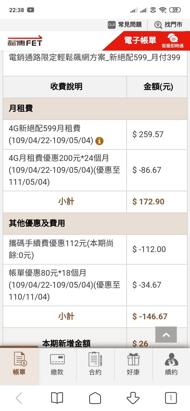Open the browser tabs counter
The width and height of the screenshot is (190, 411).
tap(171, 398)
